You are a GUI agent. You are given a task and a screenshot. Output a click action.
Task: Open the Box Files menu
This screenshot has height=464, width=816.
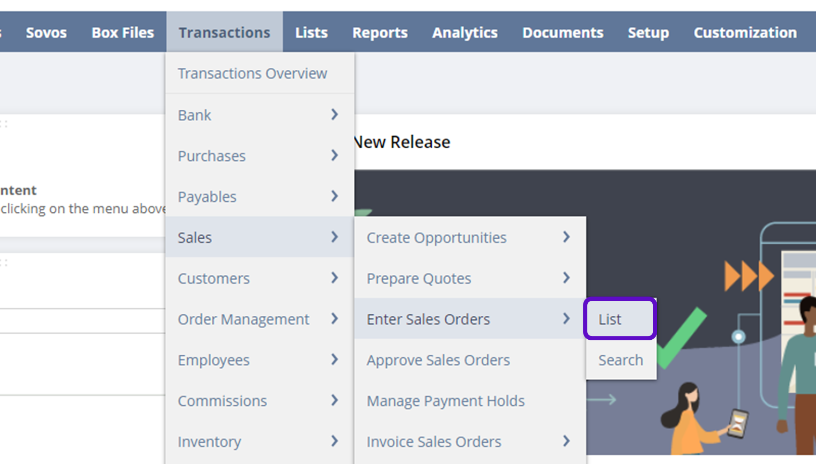[123, 33]
